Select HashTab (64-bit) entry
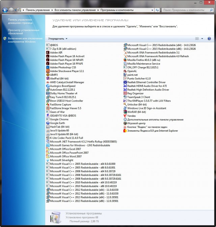Image resolution: width=216 pixels, height=227 pixels. (58, 127)
